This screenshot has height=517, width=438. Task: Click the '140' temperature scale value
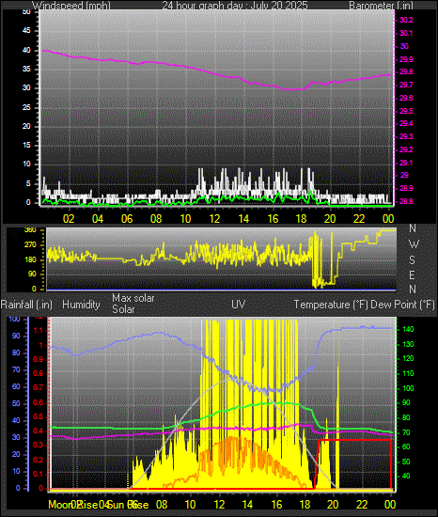pyautogui.click(x=408, y=329)
